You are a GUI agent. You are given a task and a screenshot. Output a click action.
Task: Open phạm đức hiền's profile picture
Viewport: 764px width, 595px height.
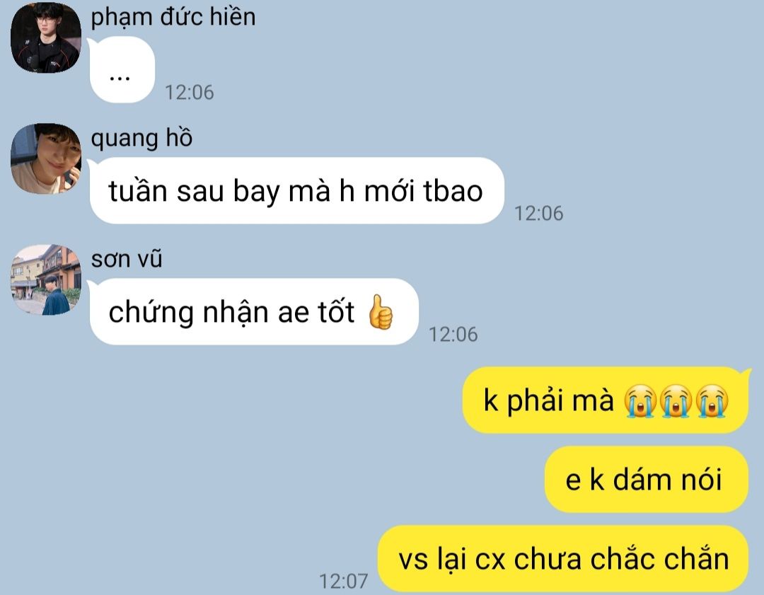point(46,38)
